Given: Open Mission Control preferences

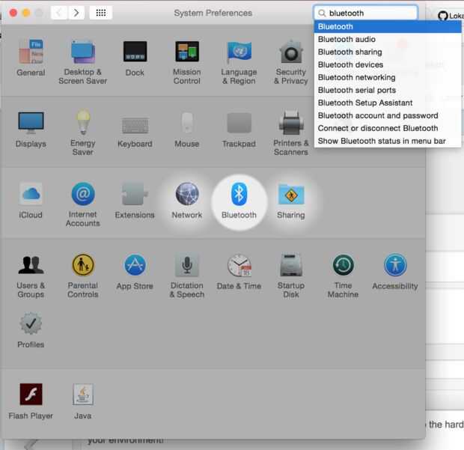Looking at the screenshot, I should point(187,62).
